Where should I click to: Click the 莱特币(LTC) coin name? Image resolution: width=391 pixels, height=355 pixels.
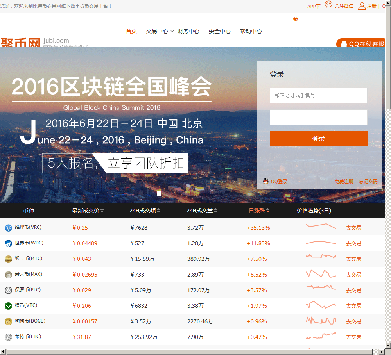(28, 337)
